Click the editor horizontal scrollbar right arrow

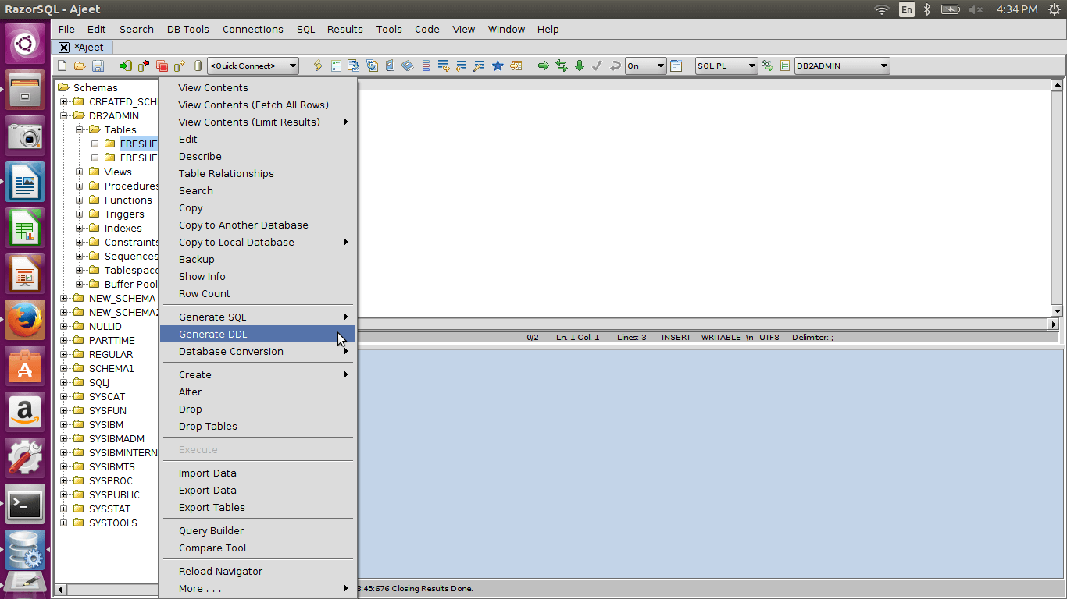(x=1054, y=324)
